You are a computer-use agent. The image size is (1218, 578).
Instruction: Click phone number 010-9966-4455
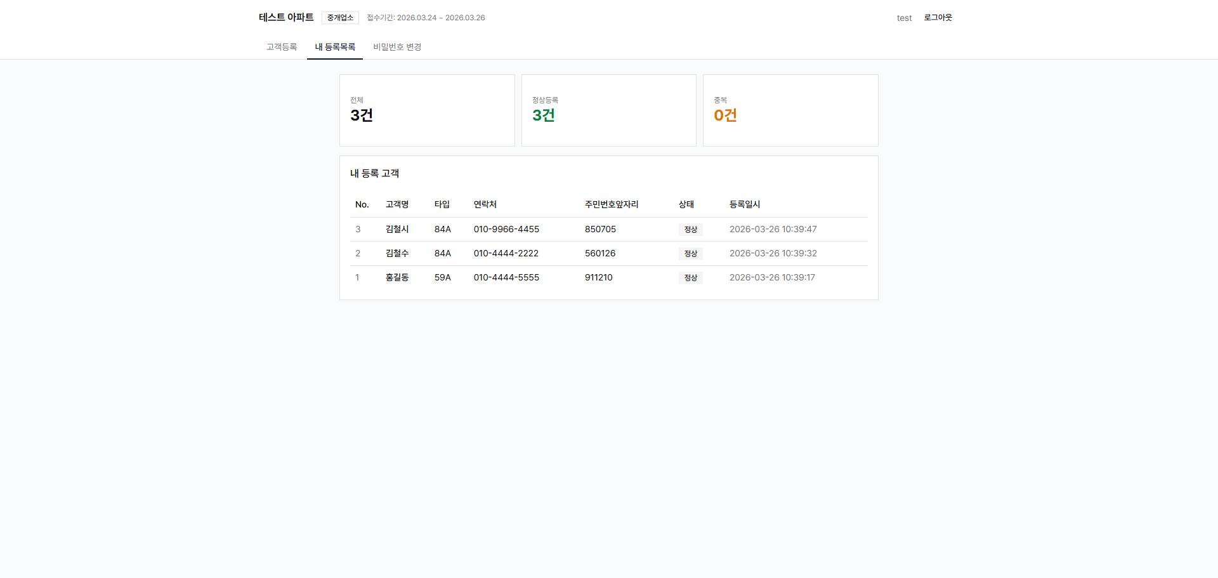pyautogui.click(x=506, y=229)
